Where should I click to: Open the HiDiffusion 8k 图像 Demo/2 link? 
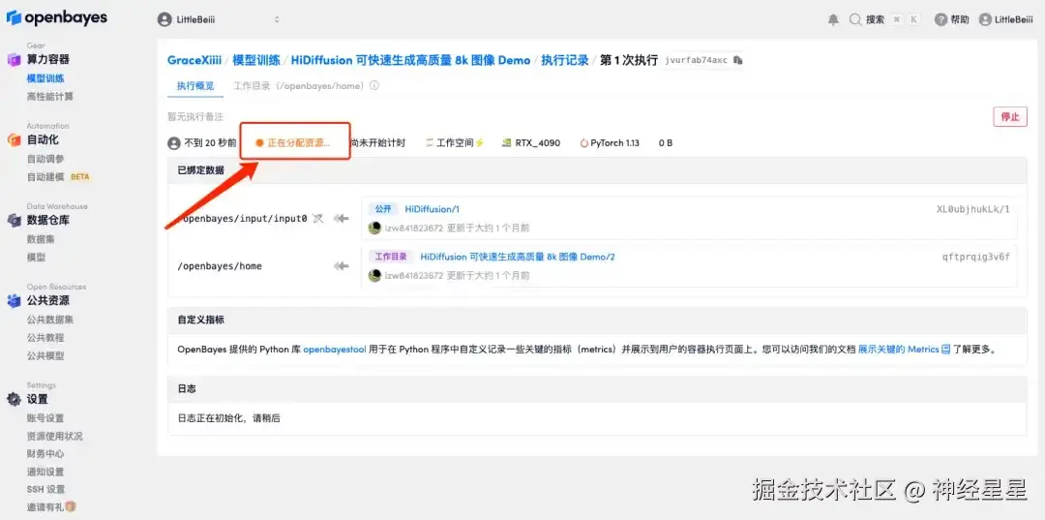(x=517, y=257)
